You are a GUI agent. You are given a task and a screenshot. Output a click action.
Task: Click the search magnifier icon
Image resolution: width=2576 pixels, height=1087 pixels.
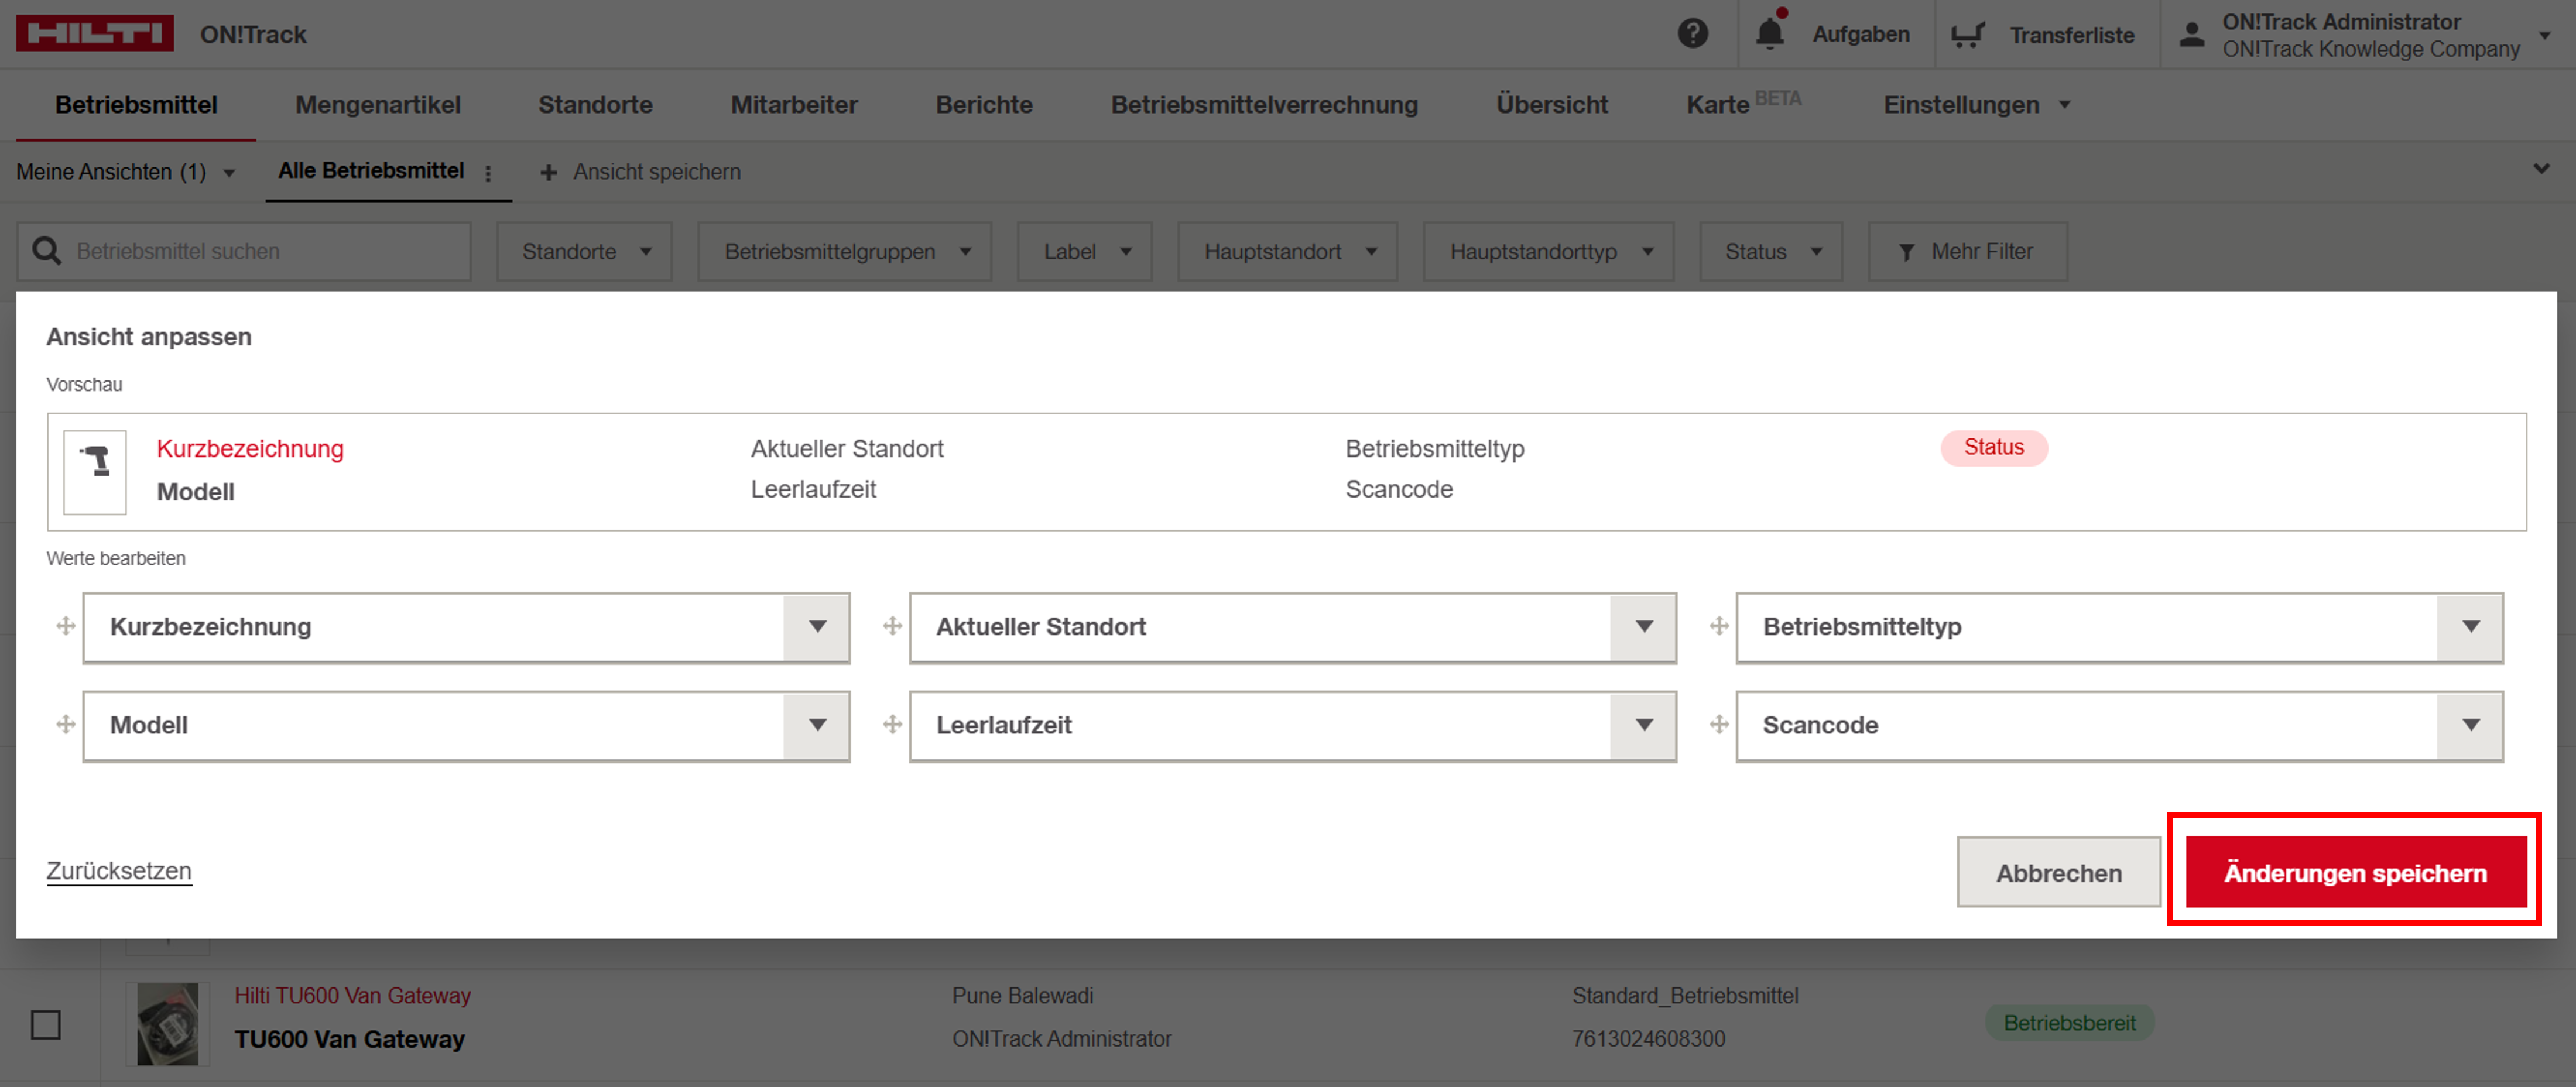(47, 251)
